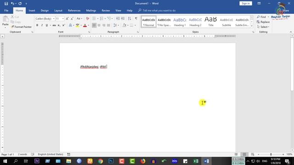Open the font name combo box
Image resolution: width=294 pixels, height=165 pixels.
[45, 19]
